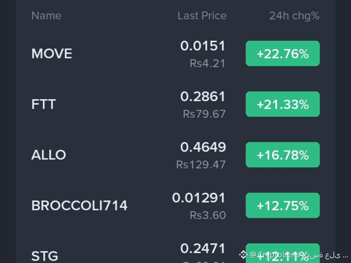The width and height of the screenshot is (351, 263).
Task: Tap the +12.75% change badge
Action: [282, 205]
